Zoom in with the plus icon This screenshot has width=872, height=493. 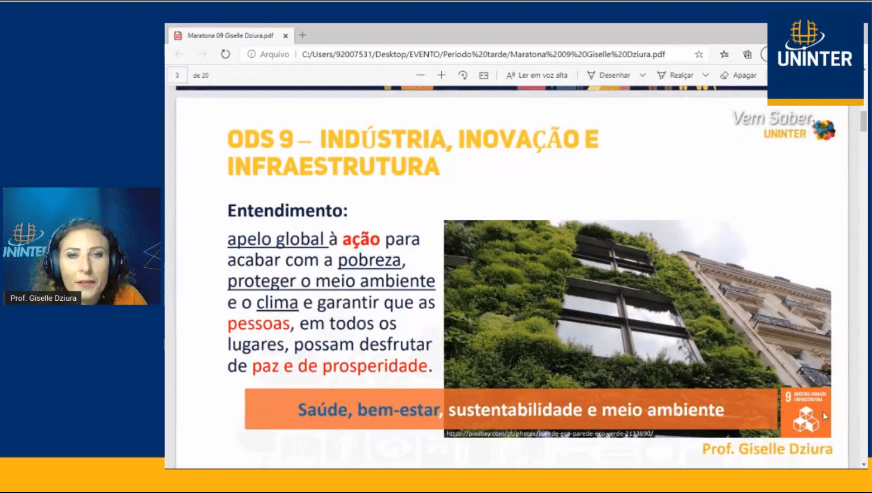(441, 75)
